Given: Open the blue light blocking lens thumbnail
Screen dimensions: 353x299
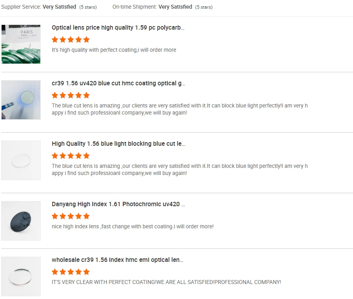Looking at the screenshot, I should click(21, 160).
